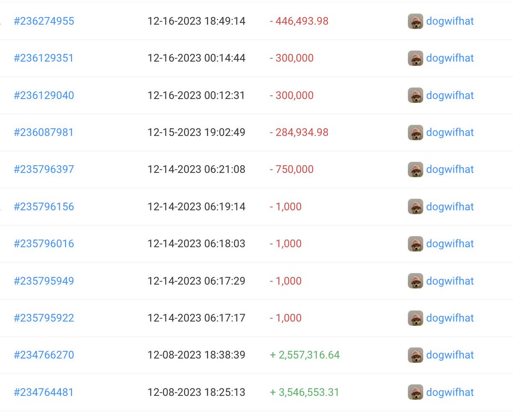
Task: Click dogwifhat icon in row #234766270
Action: point(416,355)
